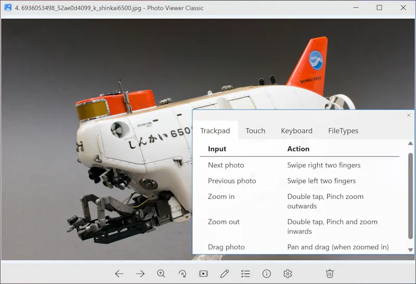The height and width of the screenshot is (284, 416).
Task: Open the edit pencil tool
Action: tap(225, 274)
